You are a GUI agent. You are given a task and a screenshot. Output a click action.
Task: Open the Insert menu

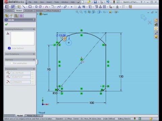coord(49,2)
